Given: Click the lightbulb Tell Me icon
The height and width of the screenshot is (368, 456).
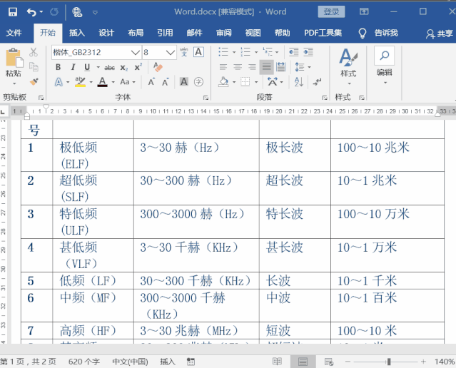Looking at the screenshot, I should (x=363, y=33).
